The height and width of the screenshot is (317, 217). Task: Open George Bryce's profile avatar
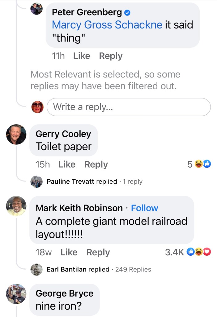(x=16, y=294)
